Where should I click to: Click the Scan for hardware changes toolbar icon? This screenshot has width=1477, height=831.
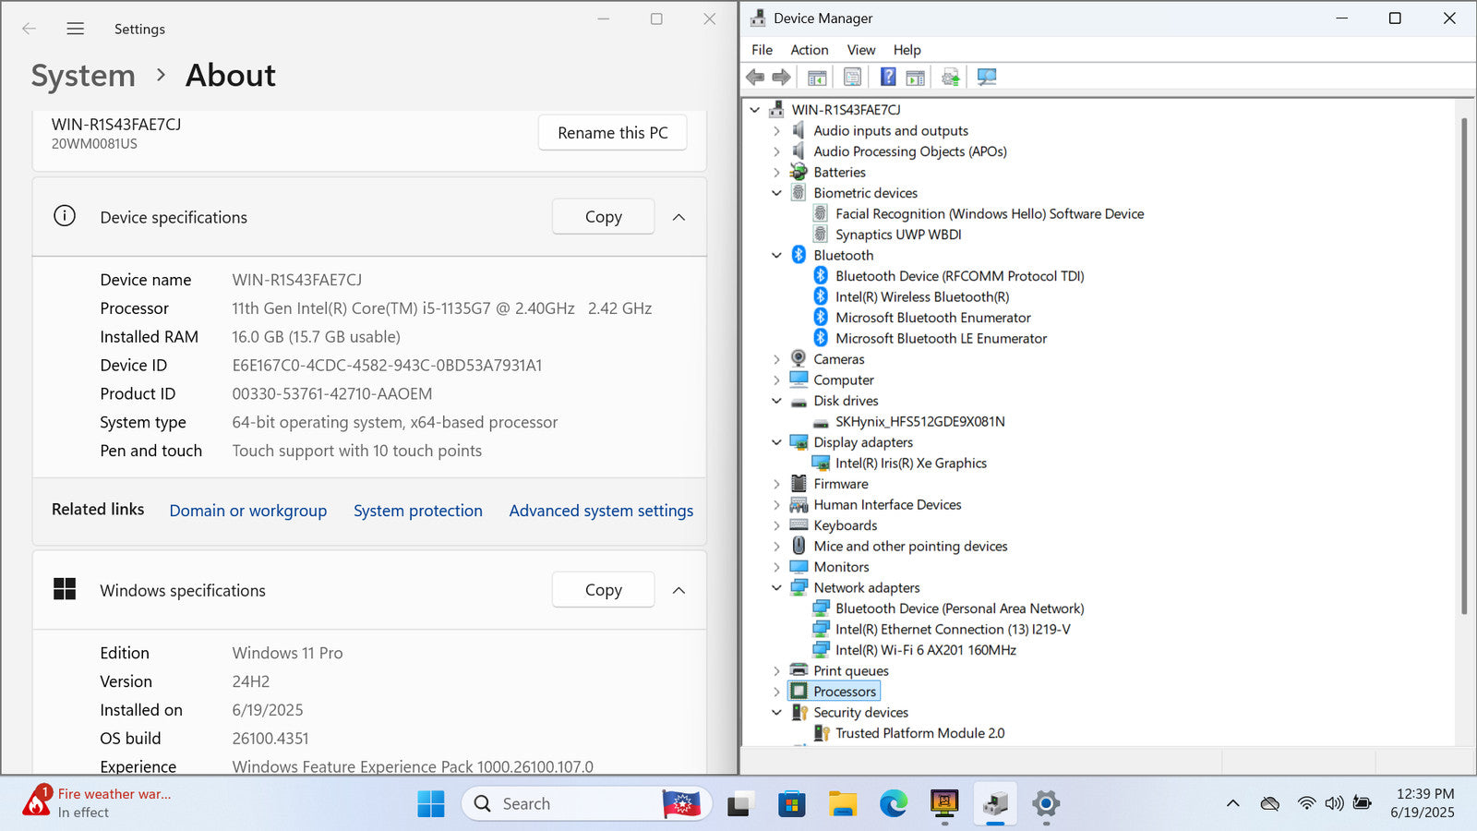tap(987, 78)
